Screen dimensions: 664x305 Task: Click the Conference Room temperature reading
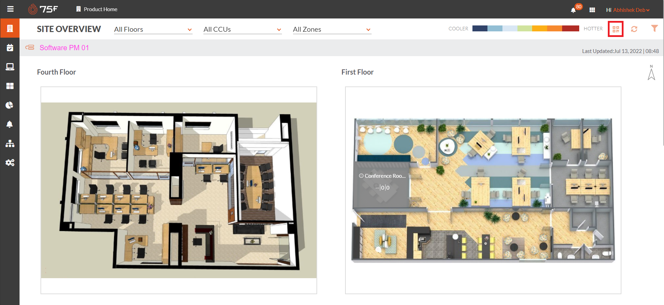pyautogui.click(x=382, y=188)
